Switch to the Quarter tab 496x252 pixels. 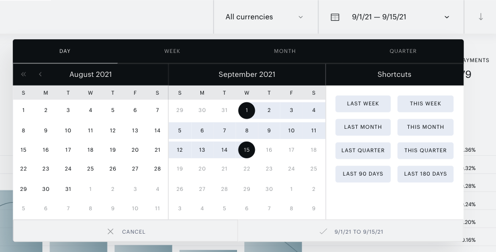click(x=403, y=51)
